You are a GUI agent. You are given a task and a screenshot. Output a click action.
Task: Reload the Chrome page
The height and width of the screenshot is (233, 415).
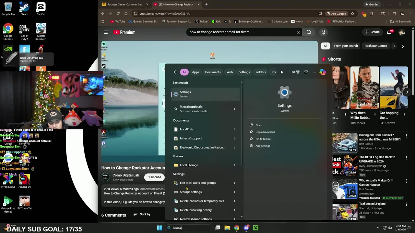pos(118,14)
